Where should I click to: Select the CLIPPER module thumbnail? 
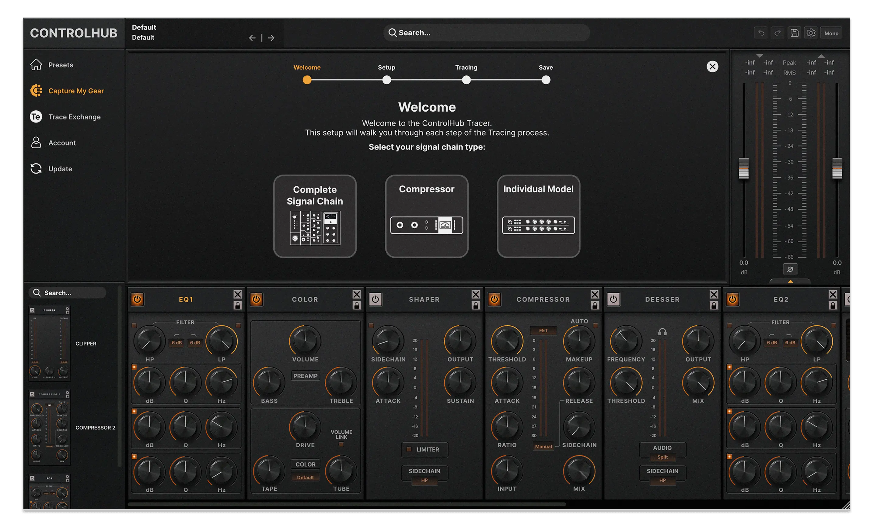[x=49, y=344]
